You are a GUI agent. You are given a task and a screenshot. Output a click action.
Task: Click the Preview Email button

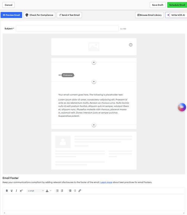[11, 15]
